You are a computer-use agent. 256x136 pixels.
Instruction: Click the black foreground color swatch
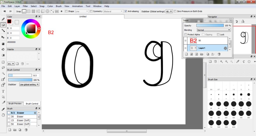pos(9,21)
